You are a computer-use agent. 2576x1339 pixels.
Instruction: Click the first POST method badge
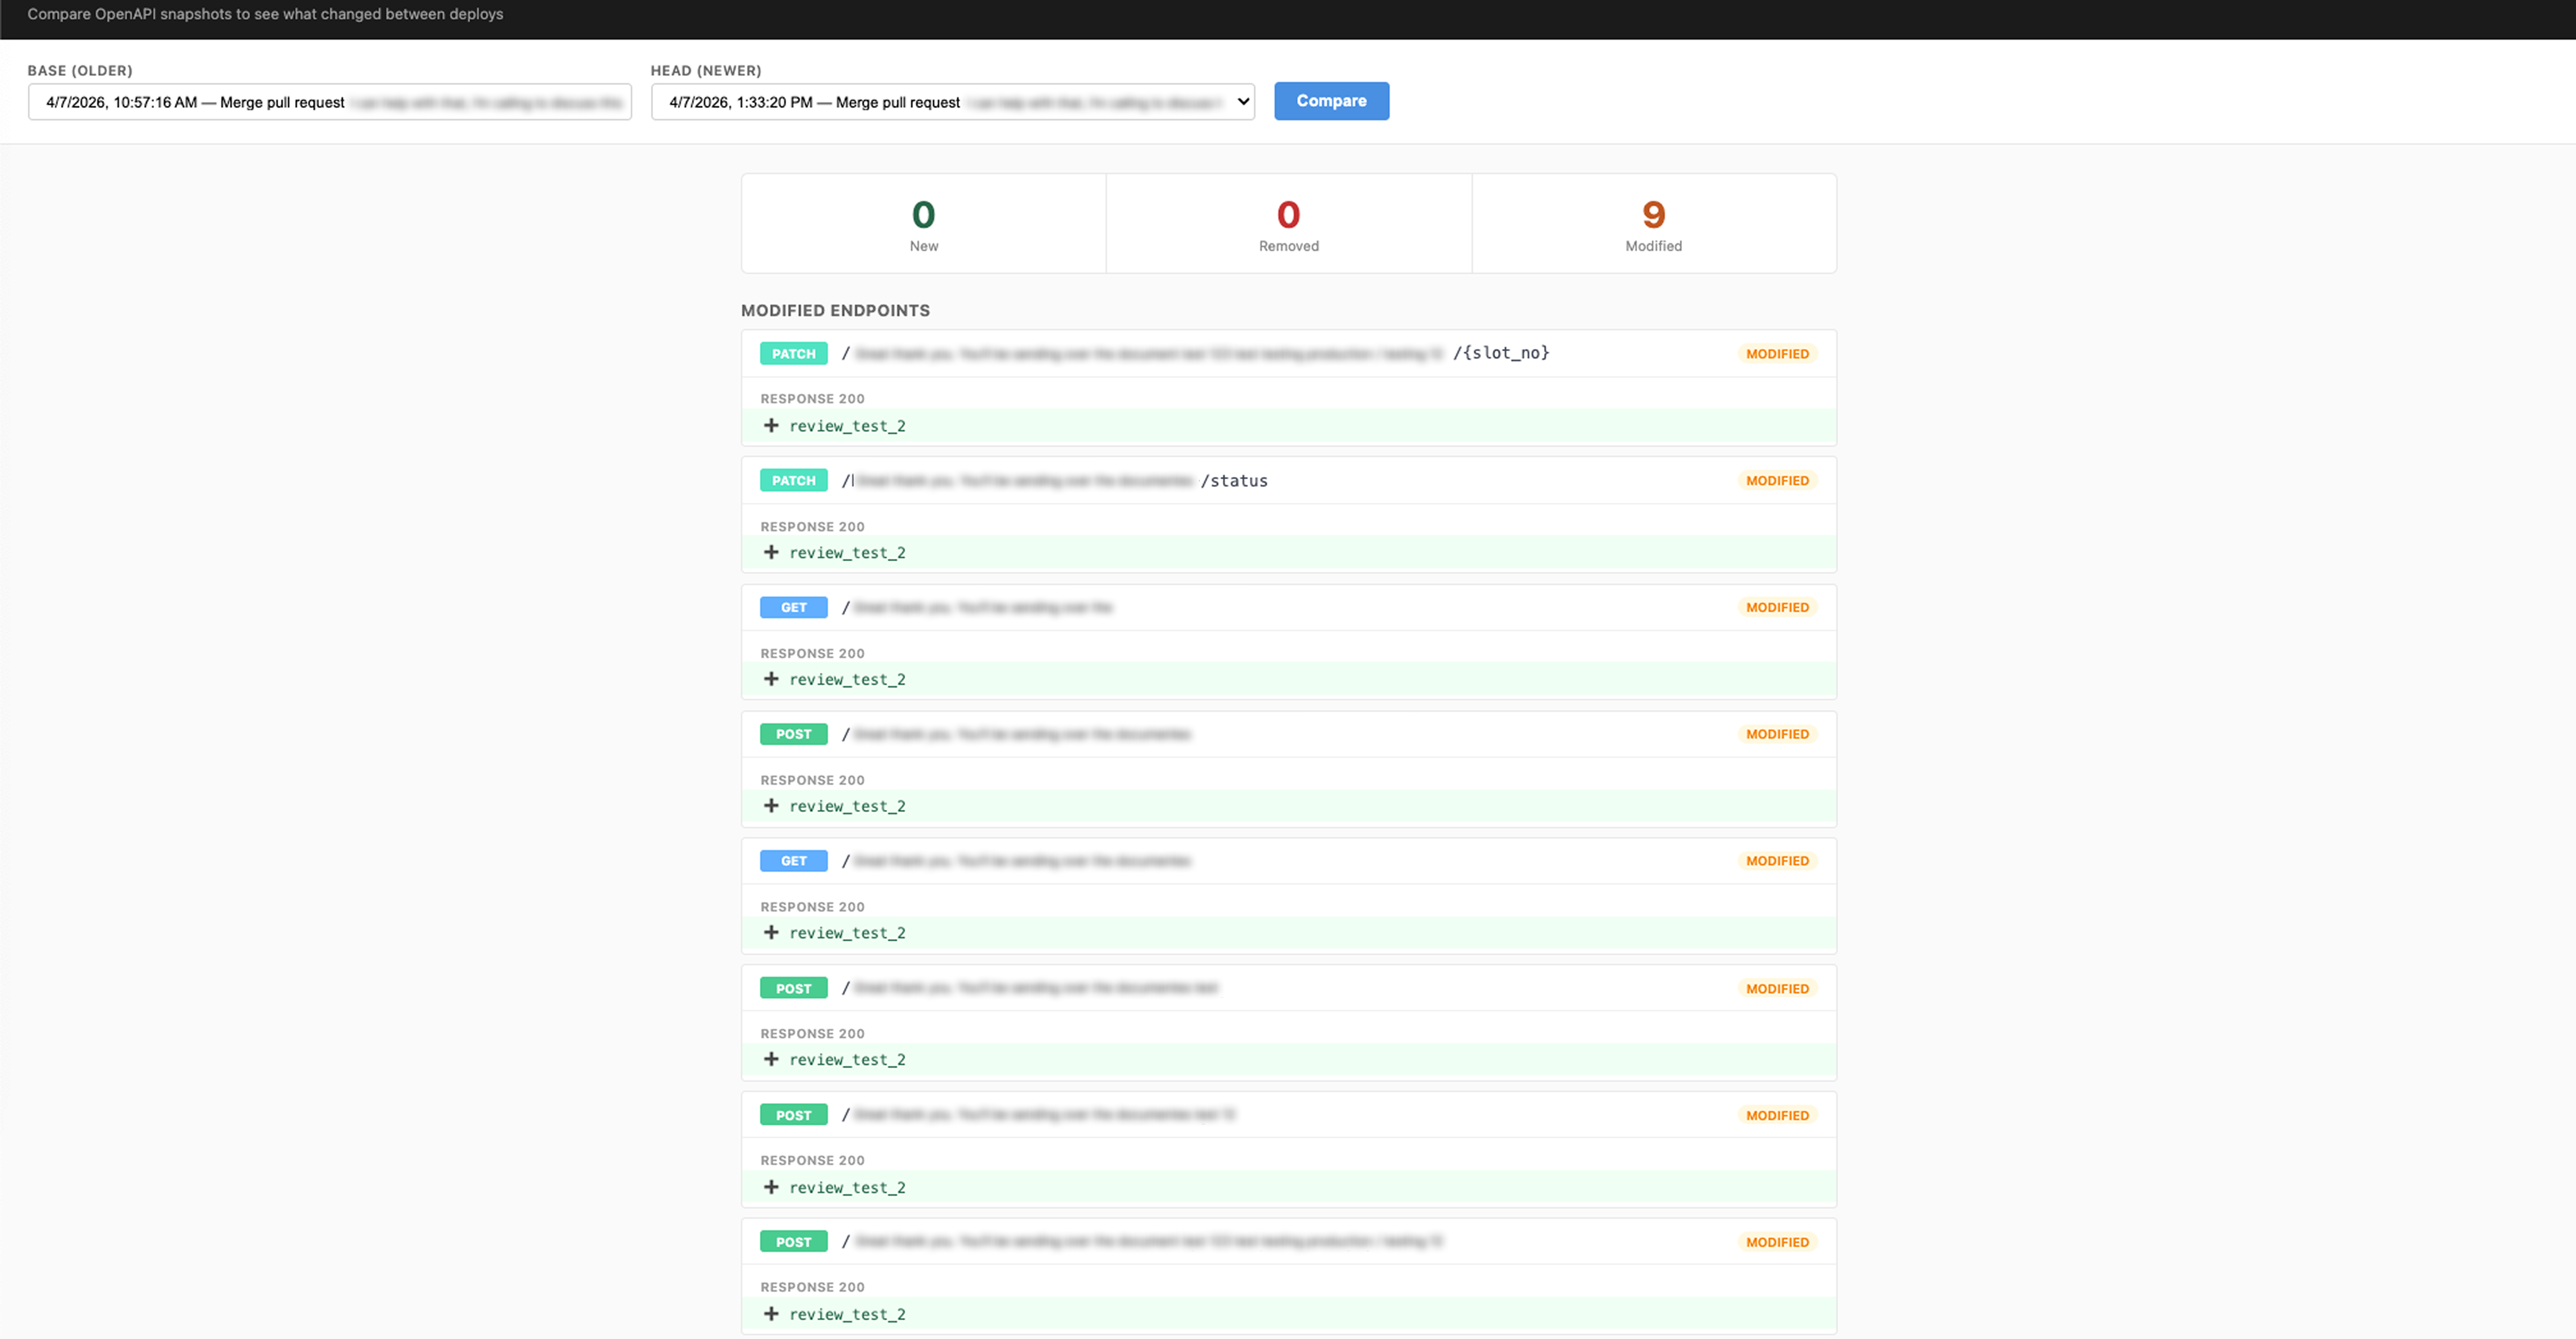793,734
